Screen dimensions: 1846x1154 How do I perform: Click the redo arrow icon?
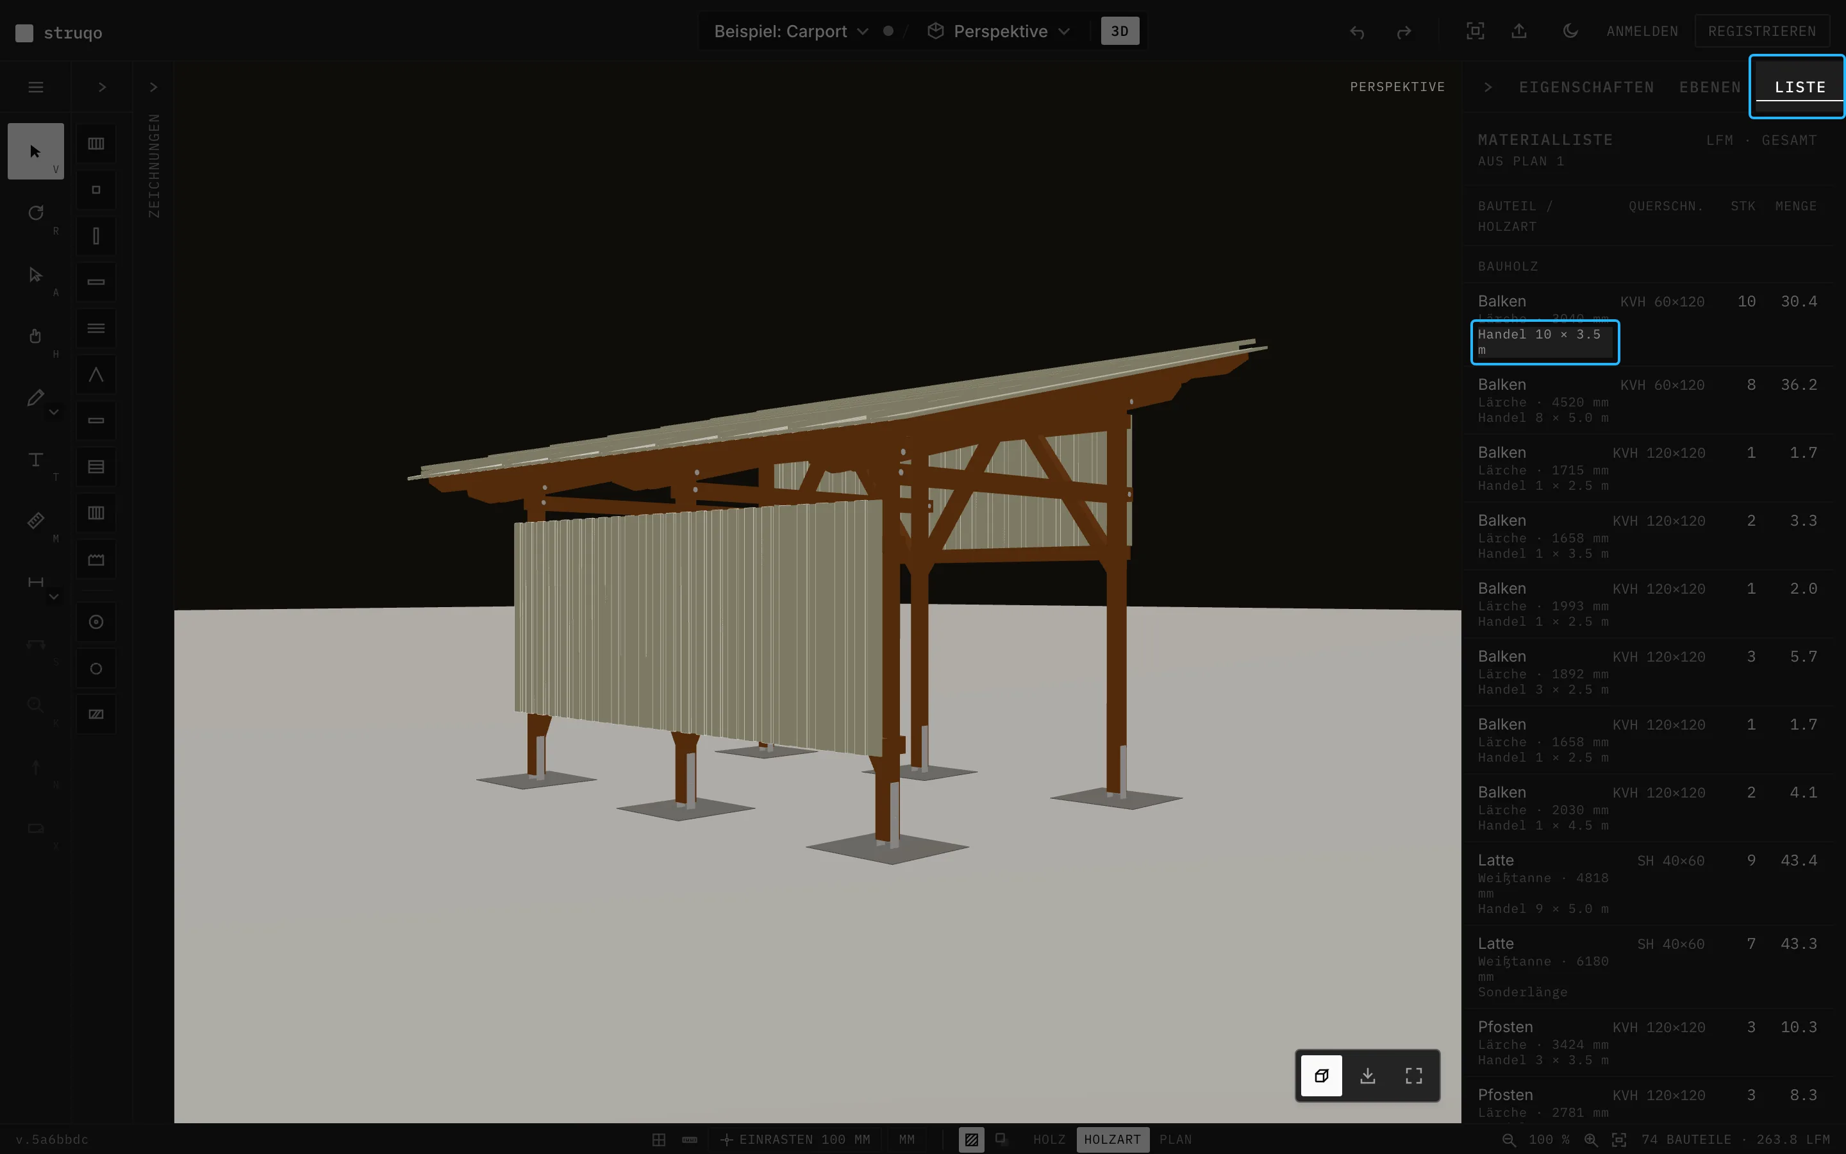(1404, 32)
